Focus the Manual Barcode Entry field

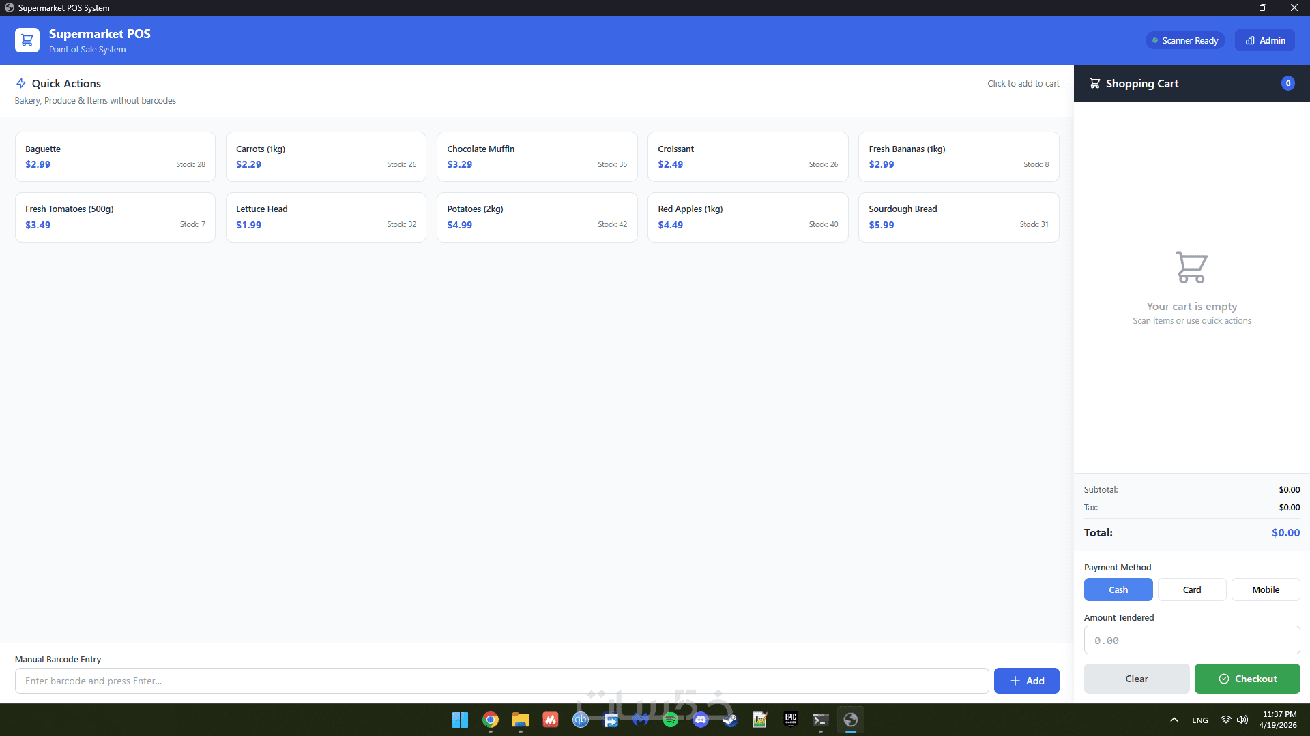tap(501, 681)
